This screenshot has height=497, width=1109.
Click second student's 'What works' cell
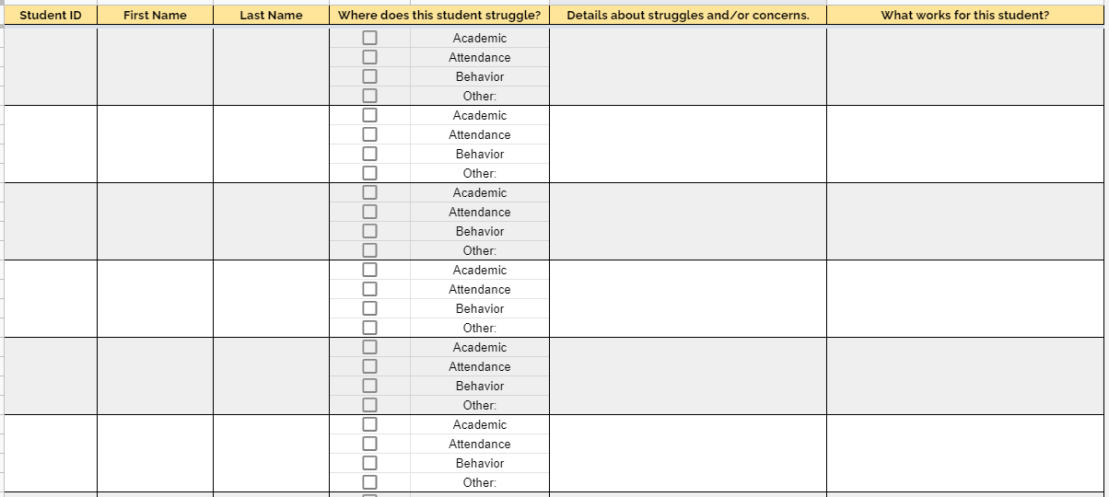point(965,144)
